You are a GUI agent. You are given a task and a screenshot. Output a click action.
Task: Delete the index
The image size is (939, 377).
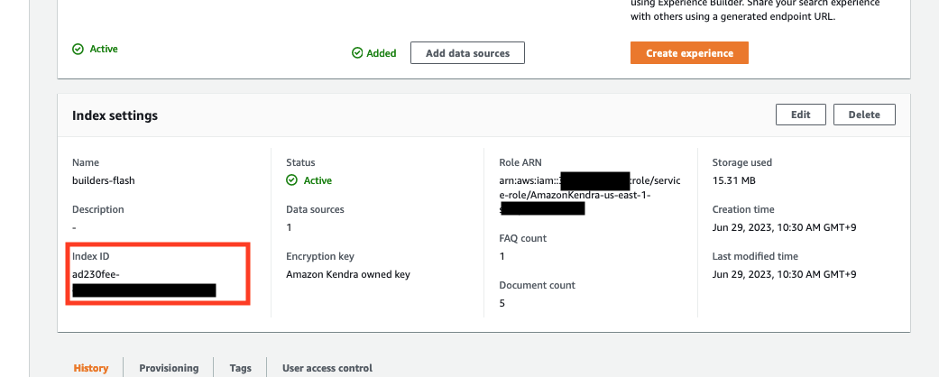point(864,115)
